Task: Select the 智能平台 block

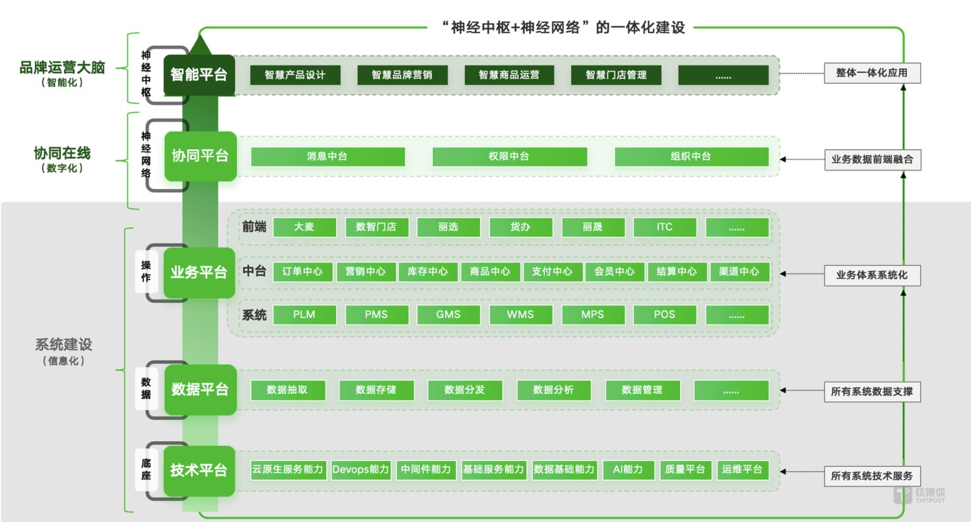Action: click(198, 75)
